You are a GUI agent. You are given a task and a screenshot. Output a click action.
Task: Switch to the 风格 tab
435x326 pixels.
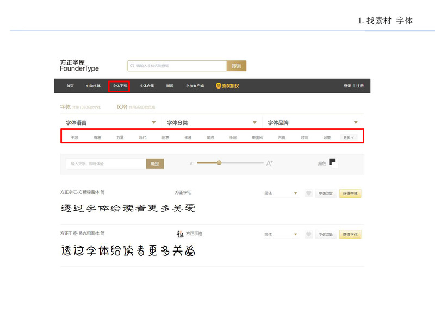(122, 107)
